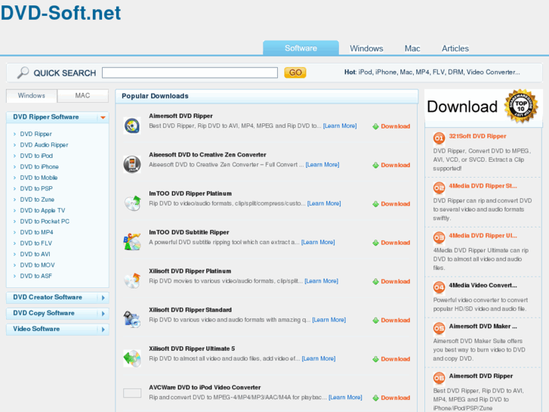Click the magnifying glass Quick Search icon

(23, 73)
